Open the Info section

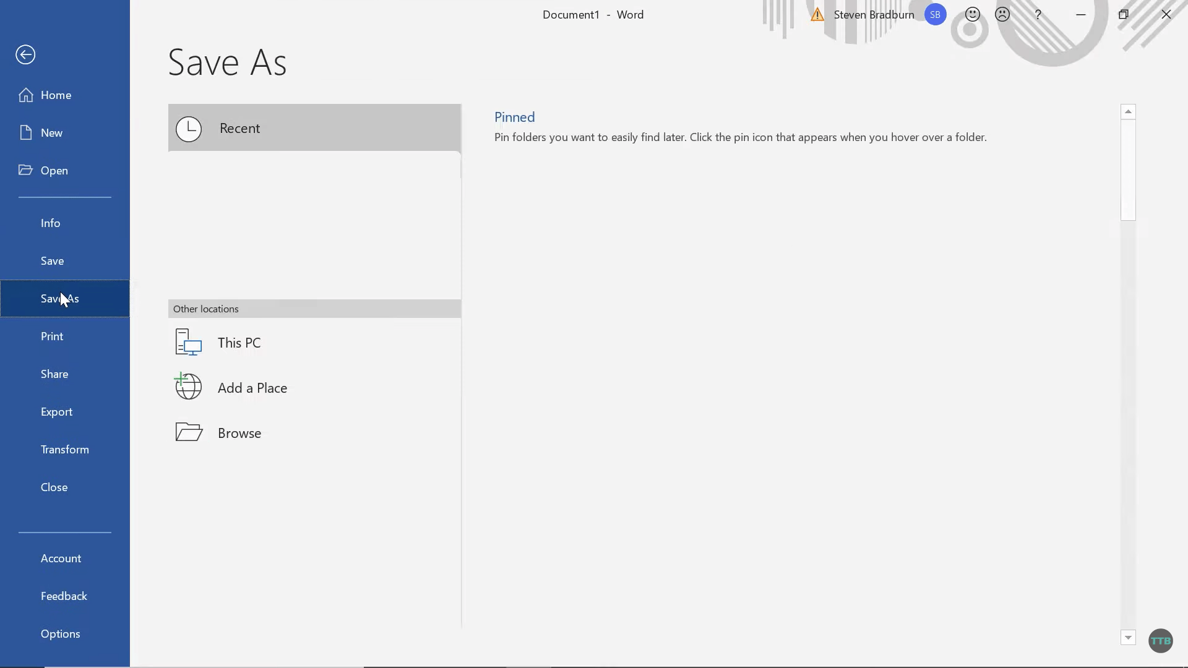pyautogui.click(x=65, y=223)
